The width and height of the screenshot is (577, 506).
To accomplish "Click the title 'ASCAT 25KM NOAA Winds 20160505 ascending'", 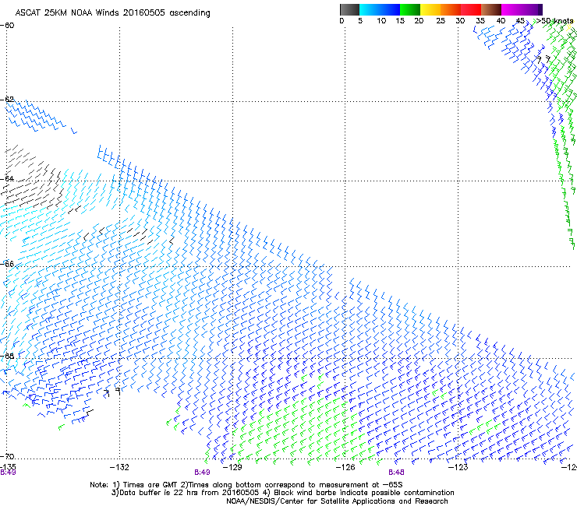I will [x=112, y=13].
